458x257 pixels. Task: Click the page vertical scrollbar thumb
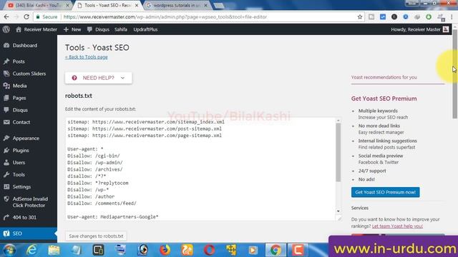click(455, 74)
